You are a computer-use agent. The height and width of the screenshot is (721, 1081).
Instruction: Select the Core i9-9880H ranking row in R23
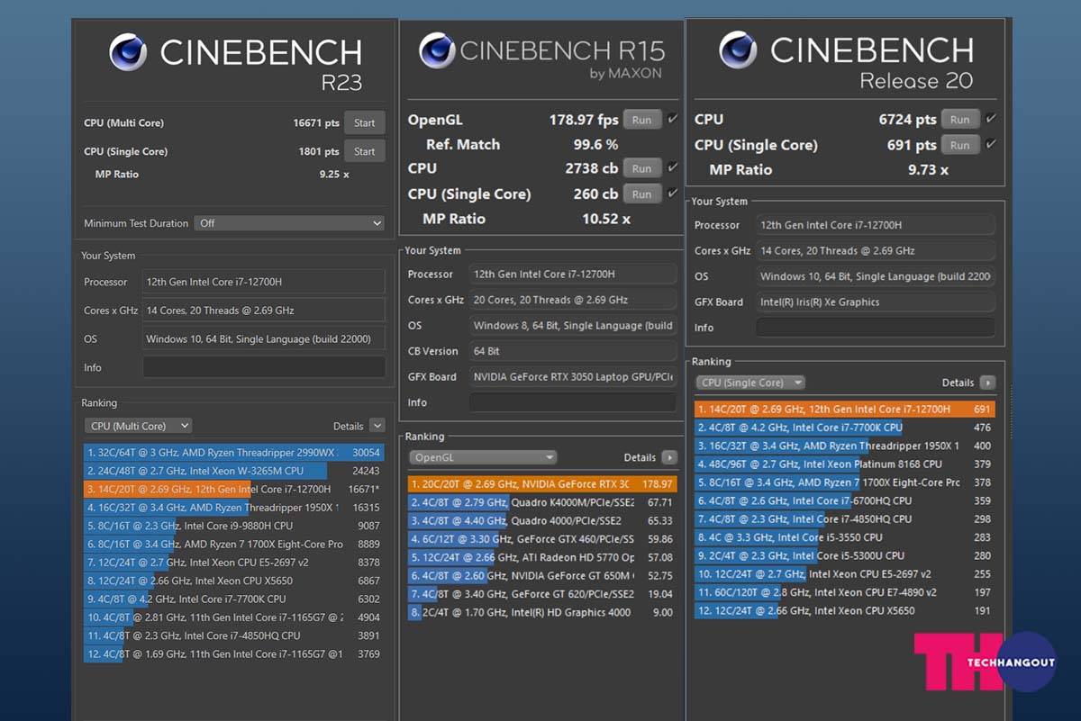tap(234, 526)
